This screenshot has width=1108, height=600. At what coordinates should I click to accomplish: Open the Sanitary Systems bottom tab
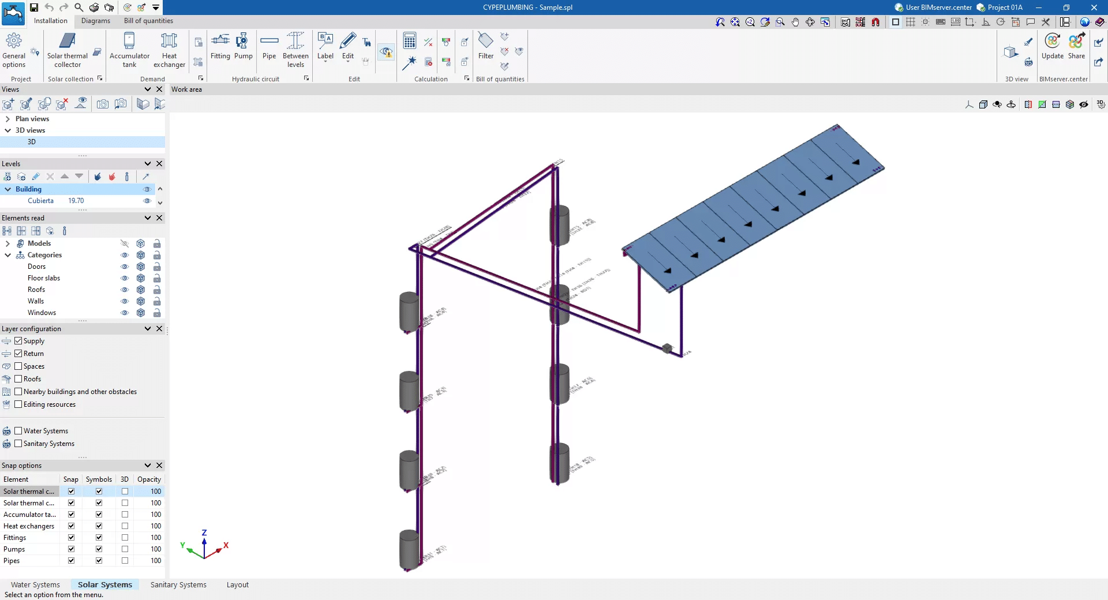178,584
